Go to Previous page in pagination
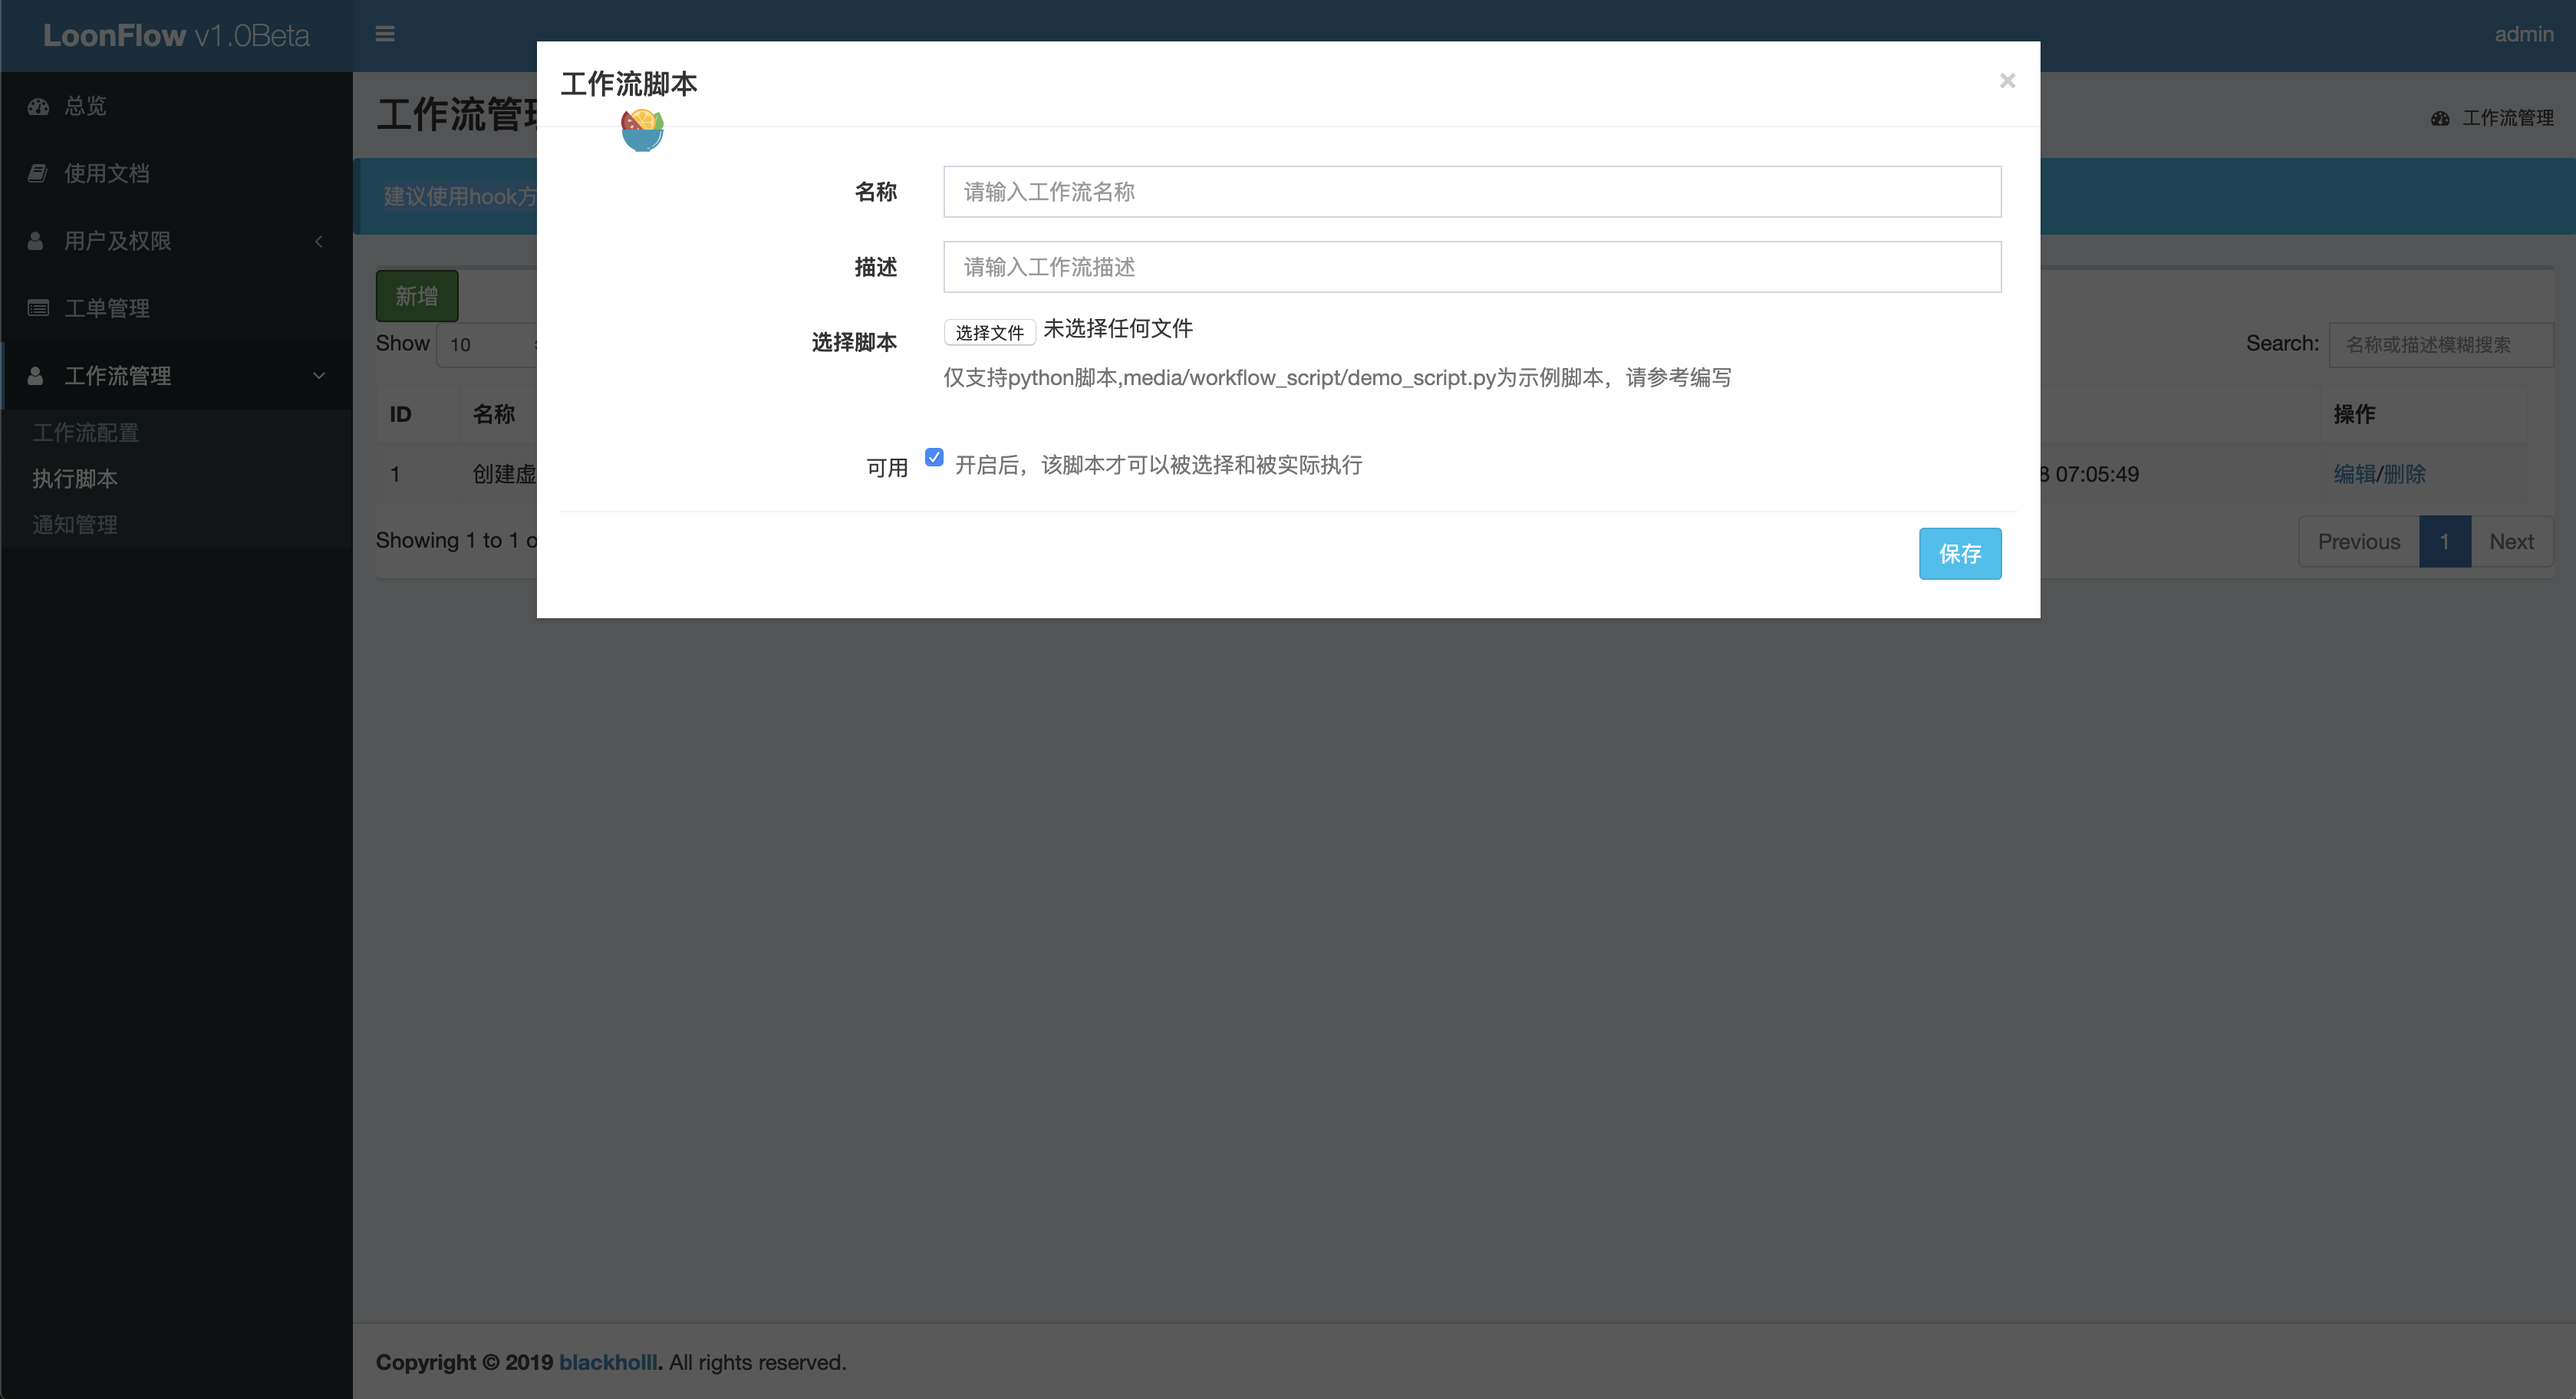 [x=2359, y=542]
